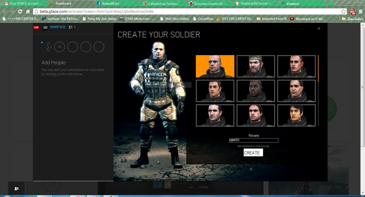Select the dark-skinned soldier face in center
This screenshot has width=365, height=197.
(256, 91)
